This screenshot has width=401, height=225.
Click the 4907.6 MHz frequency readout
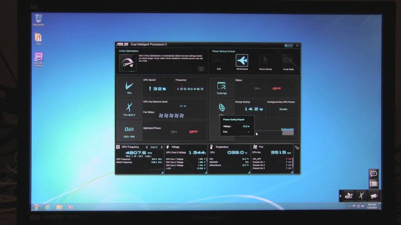point(138,152)
